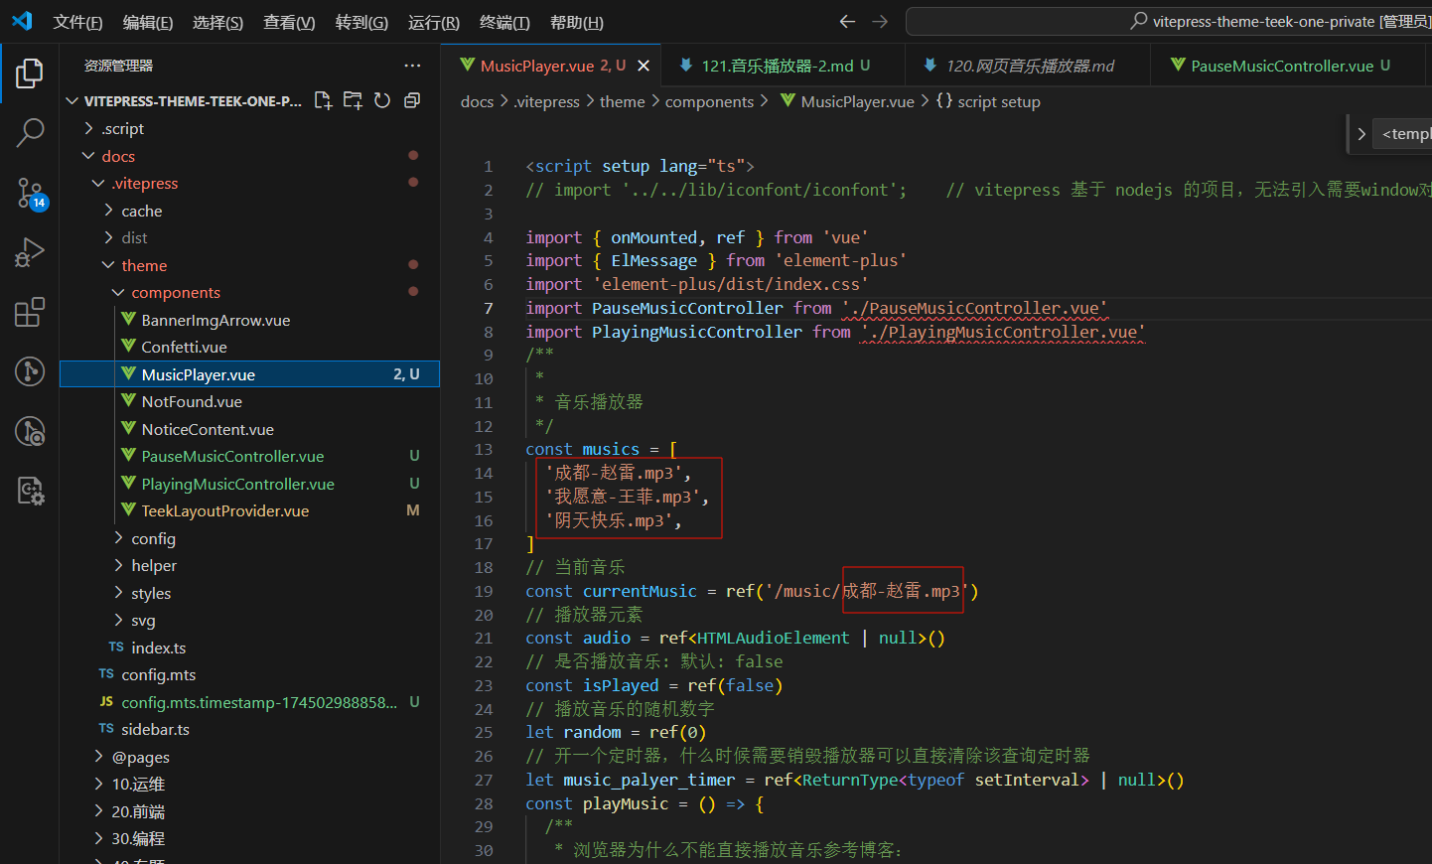Open config.mts file in explorer
The image size is (1432, 864).
249,674
